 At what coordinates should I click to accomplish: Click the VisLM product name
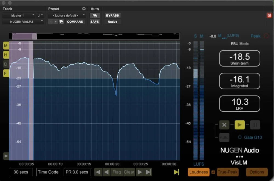pos(239,162)
